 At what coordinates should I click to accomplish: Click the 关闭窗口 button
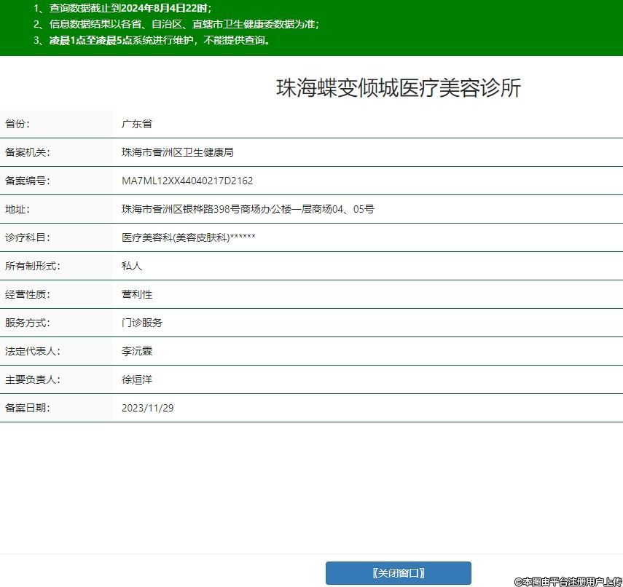[x=398, y=573]
